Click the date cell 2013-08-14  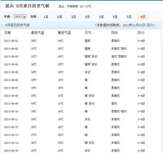pyautogui.click(x=11, y=143)
